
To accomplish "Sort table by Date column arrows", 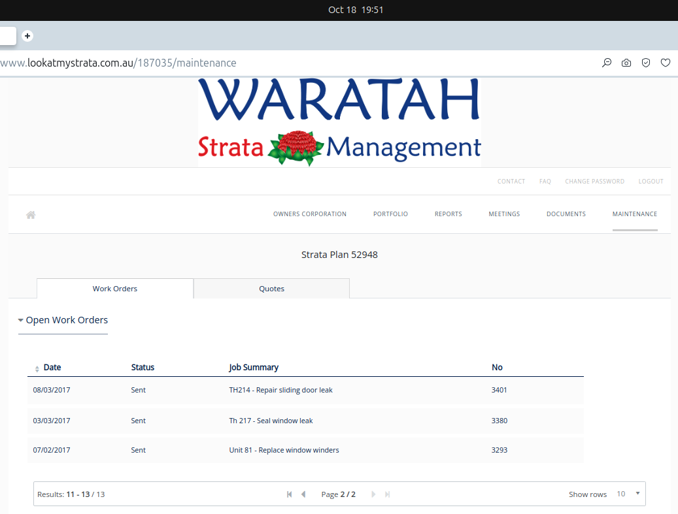I will click(37, 368).
